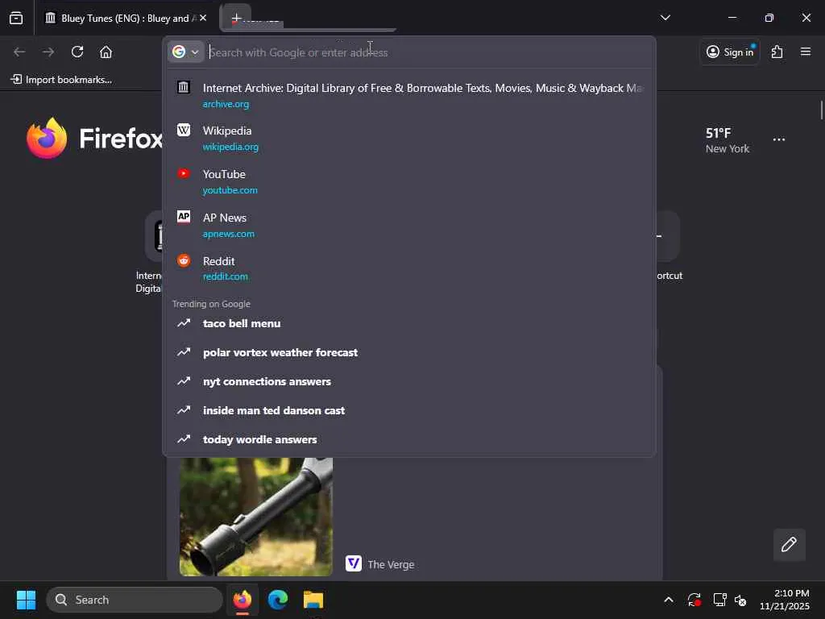The width and height of the screenshot is (825, 619).
Task: Click the wikipedia.org URL text
Action: (230, 147)
